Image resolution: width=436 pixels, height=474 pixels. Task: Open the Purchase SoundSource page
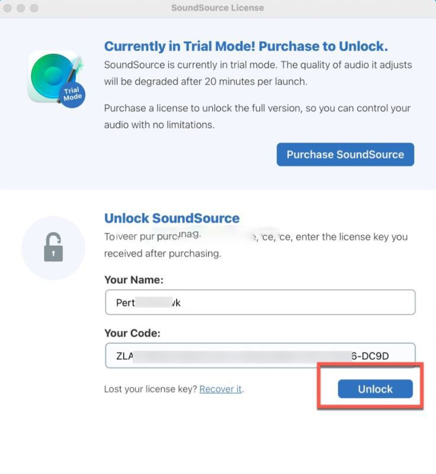point(345,155)
